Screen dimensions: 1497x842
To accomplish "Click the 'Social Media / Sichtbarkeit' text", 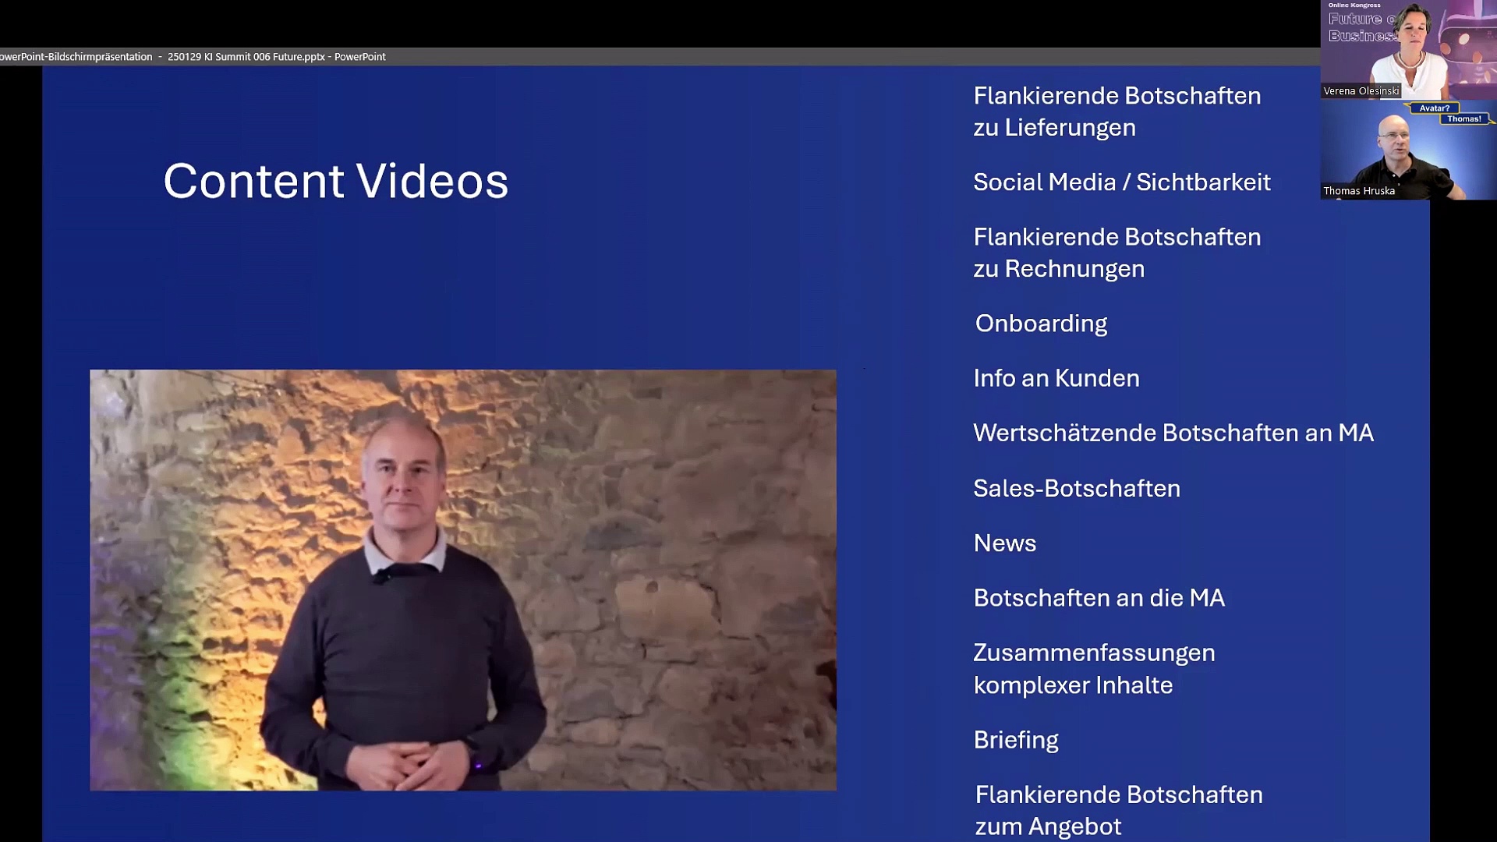I will click(x=1121, y=182).
